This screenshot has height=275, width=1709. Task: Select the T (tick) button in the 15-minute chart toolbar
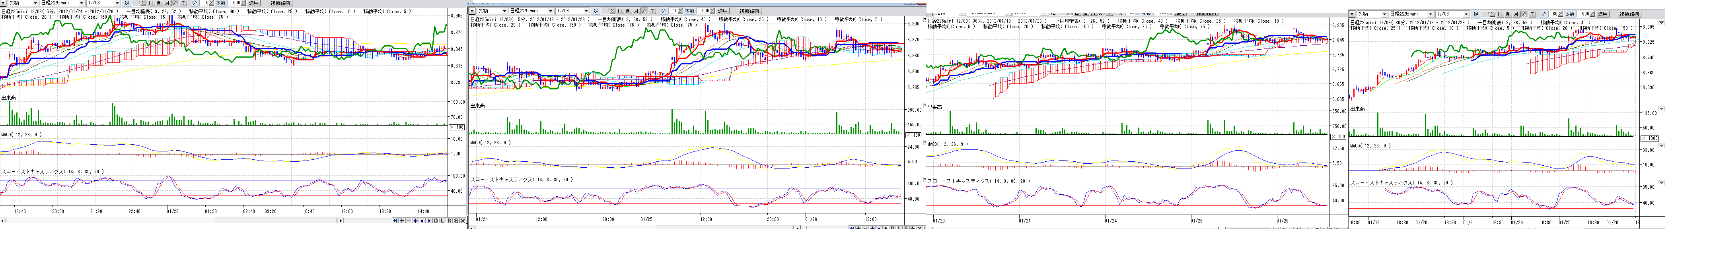pyautogui.click(x=652, y=11)
